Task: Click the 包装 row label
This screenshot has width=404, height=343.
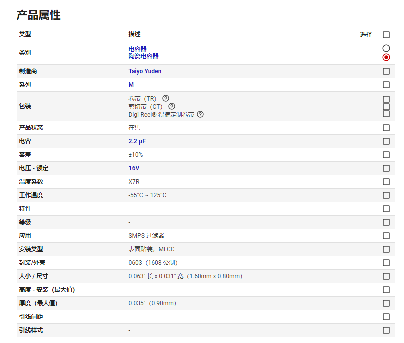Action: [25, 106]
